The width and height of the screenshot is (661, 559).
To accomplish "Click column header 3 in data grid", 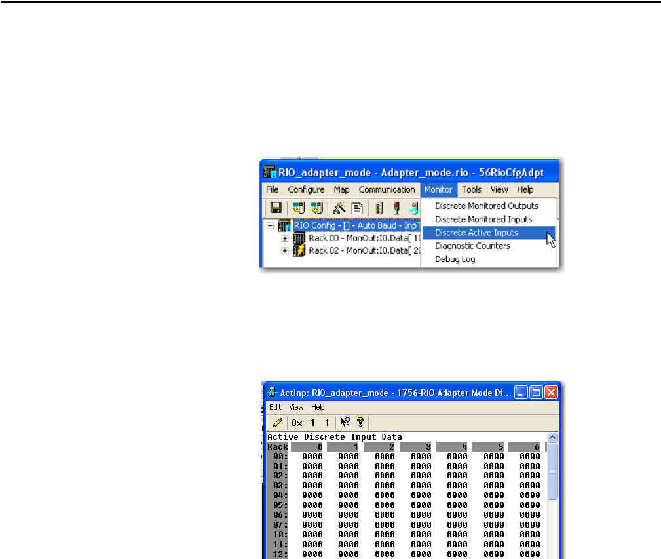I will click(x=415, y=447).
